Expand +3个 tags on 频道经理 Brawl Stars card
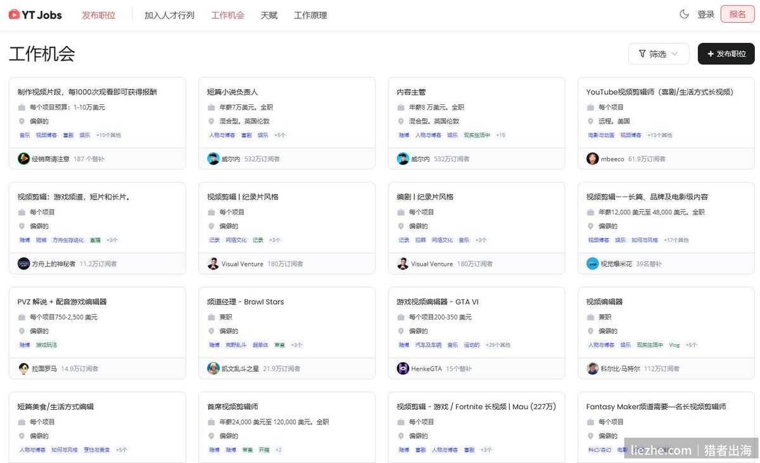 (296, 345)
